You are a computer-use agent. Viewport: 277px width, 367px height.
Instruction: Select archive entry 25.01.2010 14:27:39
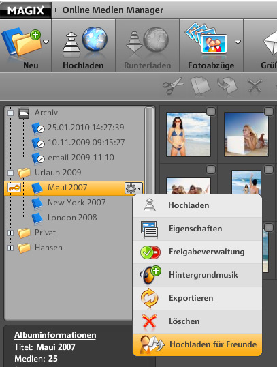pos(86,128)
